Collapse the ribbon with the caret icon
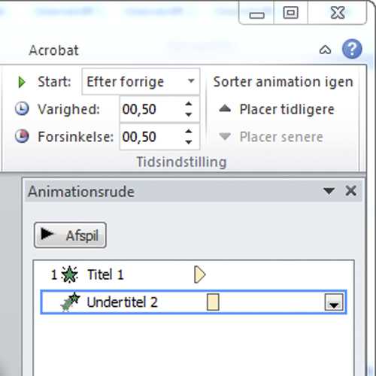Image resolution: width=376 pixels, height=376 pixels. click(325, 50)
